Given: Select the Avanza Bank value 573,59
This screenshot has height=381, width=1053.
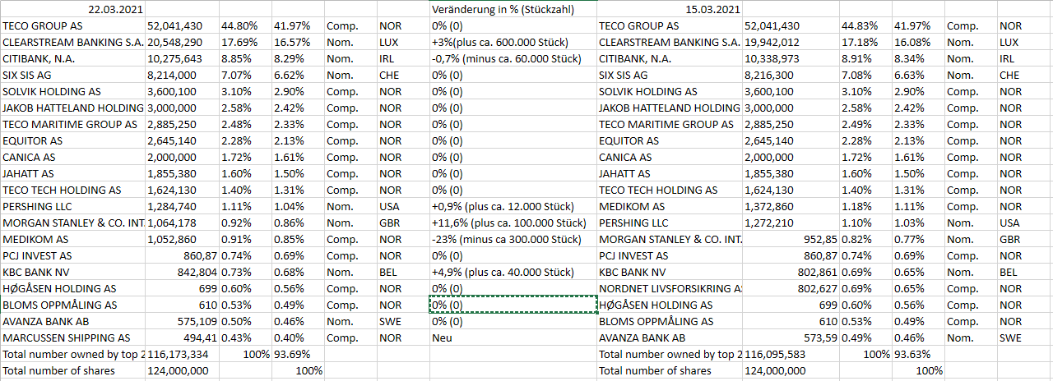Looking at the screenshot, I should pyautogui.click(x=791, y=337).
